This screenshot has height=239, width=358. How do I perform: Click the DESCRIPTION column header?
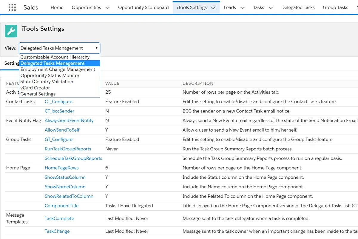coord(198,84)
